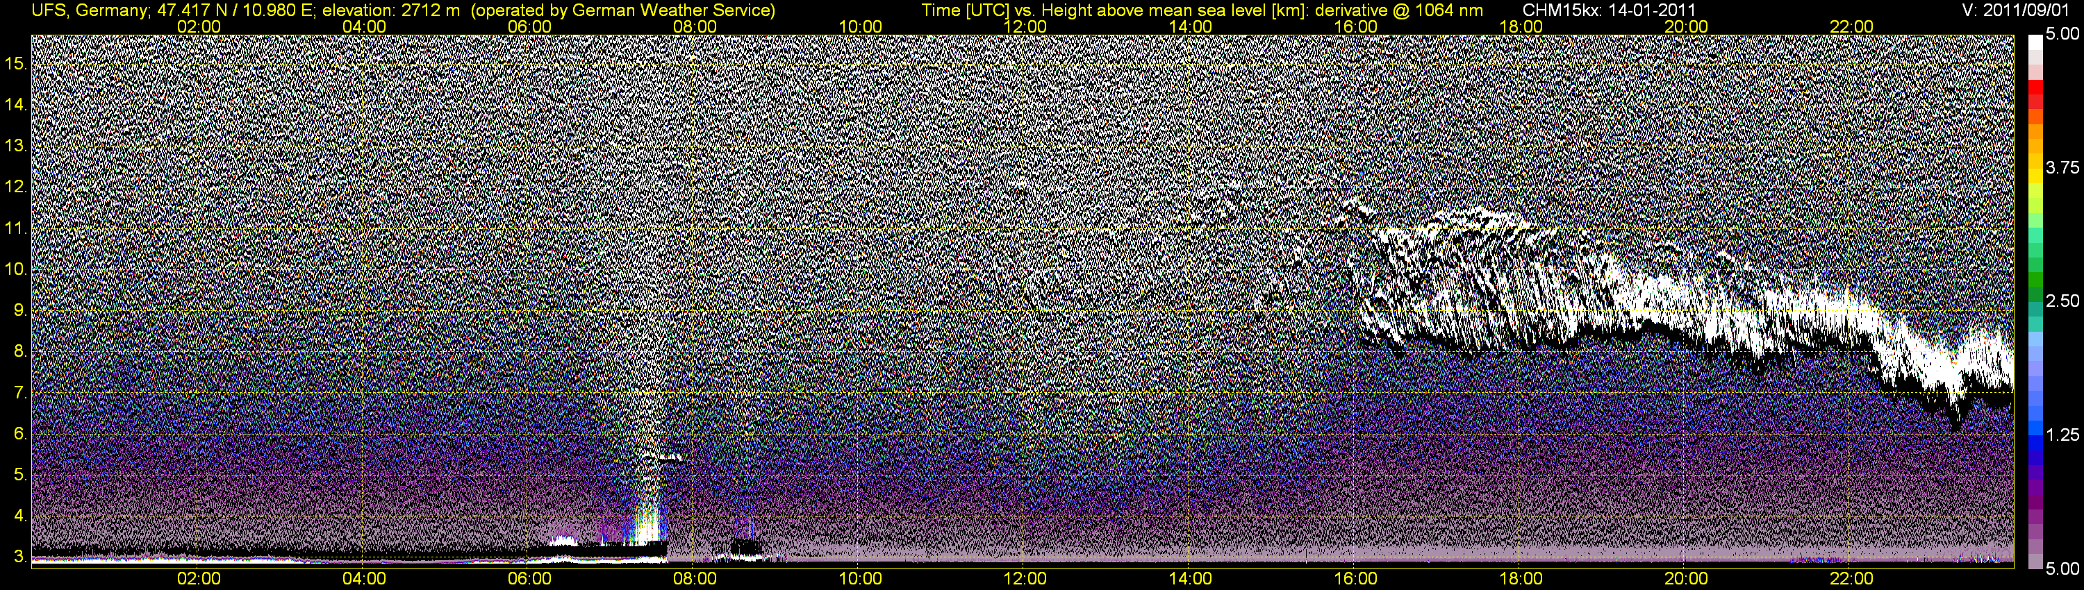Image resolution: width=2084 pixels, height=590 pixels.
Task: Click the 'Time [UTC] vs. Height above mean sea level [km]' title
Action: pyautogui.click(x=1113, y=10)
